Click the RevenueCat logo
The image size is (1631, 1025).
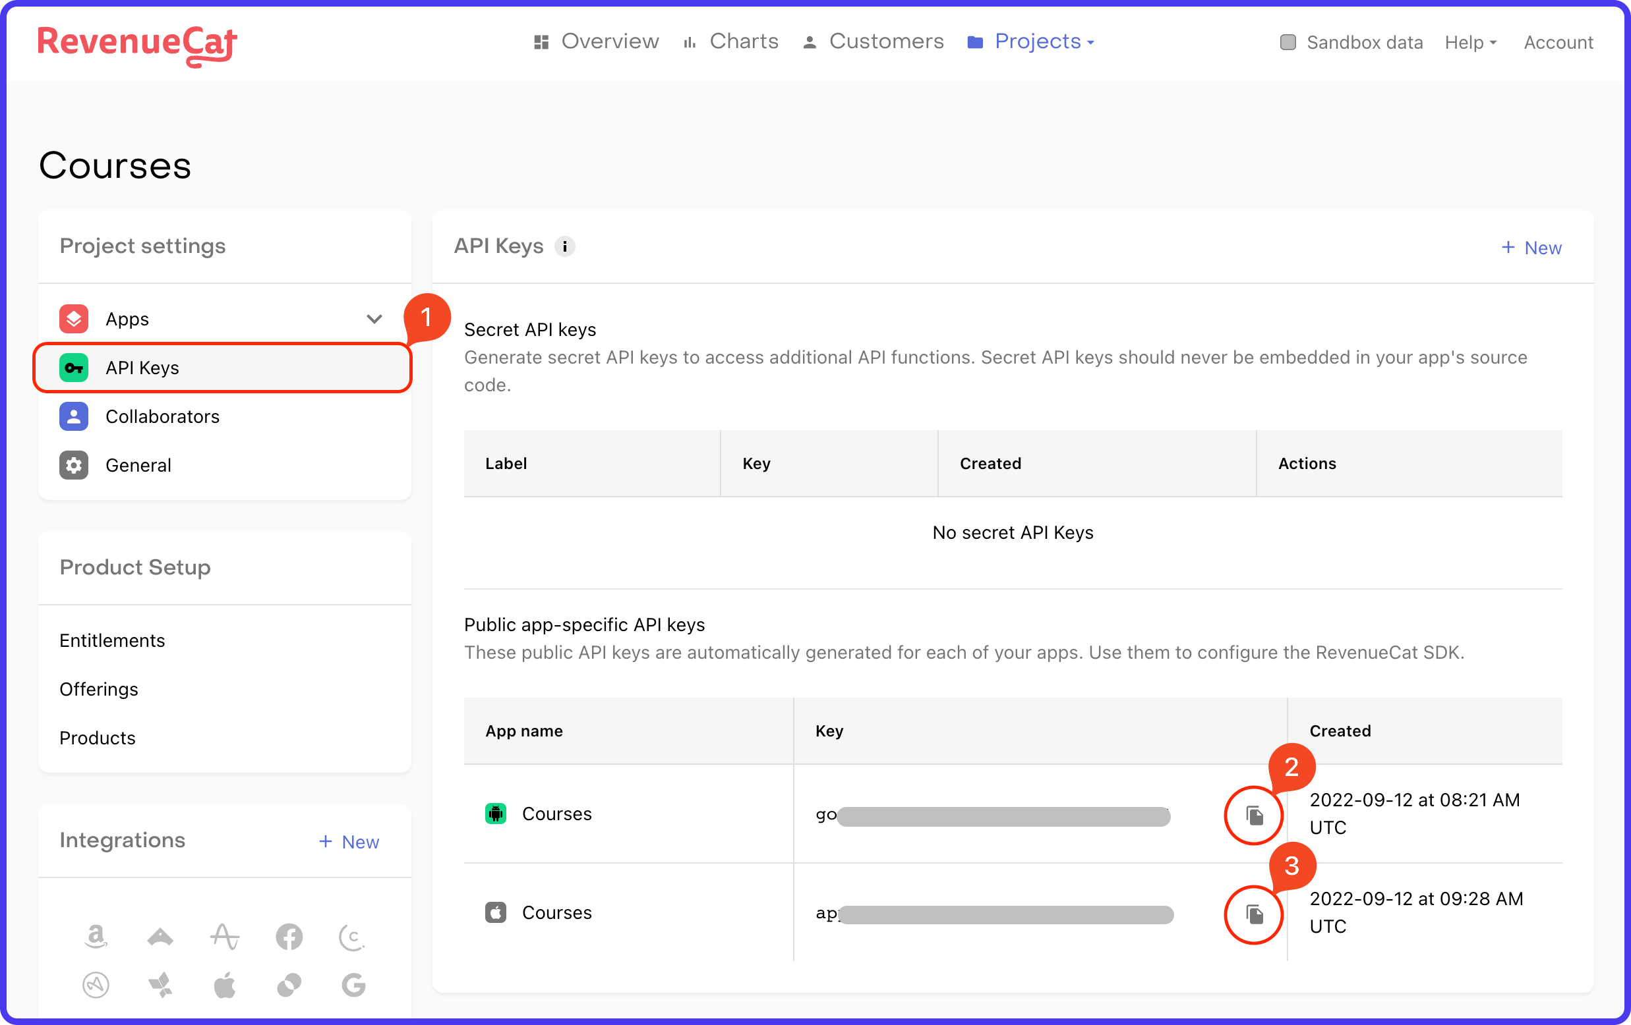coord(137,44)
